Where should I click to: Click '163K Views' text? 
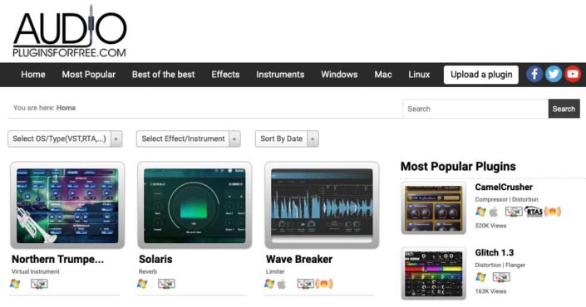pyautogui.click(x=490, y=291)
